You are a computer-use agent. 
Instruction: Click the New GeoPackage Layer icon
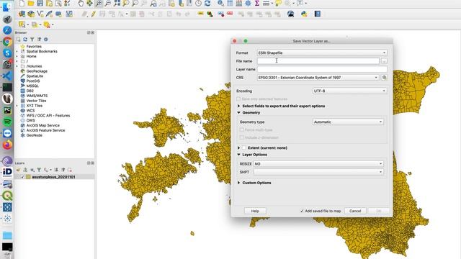click(31, 14)
